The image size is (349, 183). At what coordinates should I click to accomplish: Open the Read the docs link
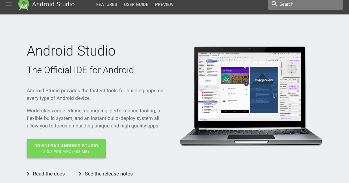click(49, 174)
